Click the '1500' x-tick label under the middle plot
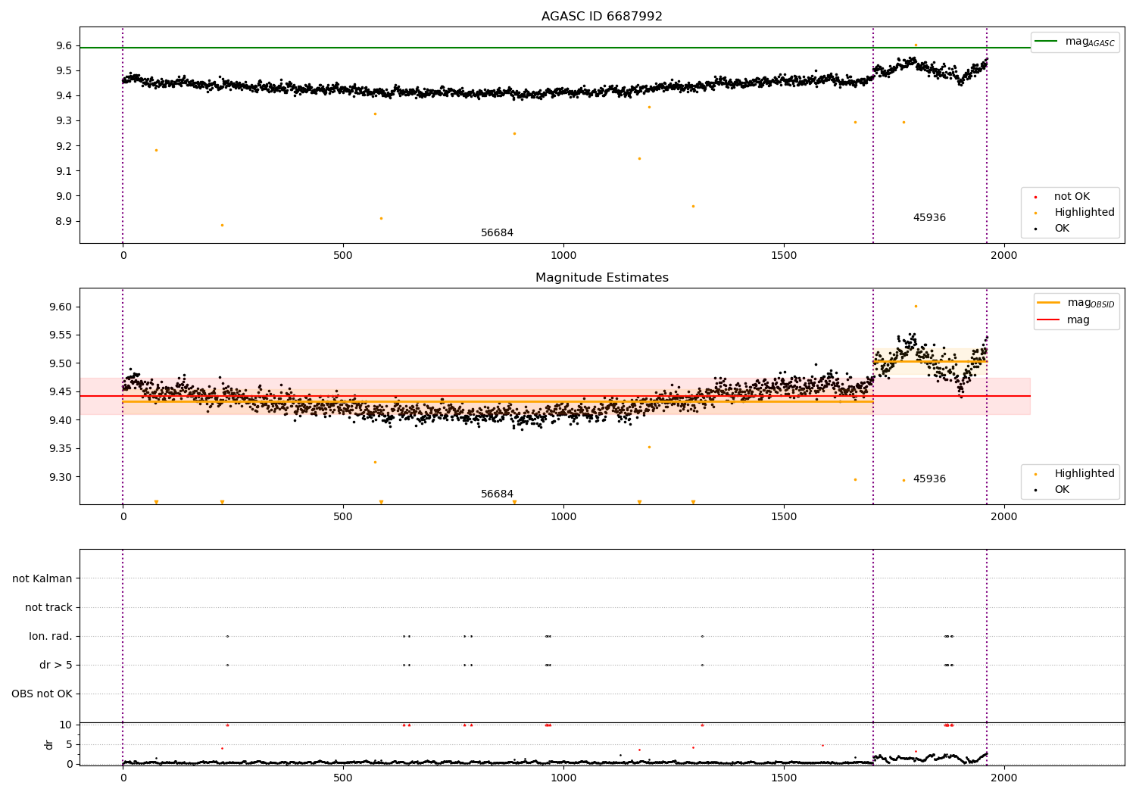Screen dimensions: 1136x795 pos(784,517)
